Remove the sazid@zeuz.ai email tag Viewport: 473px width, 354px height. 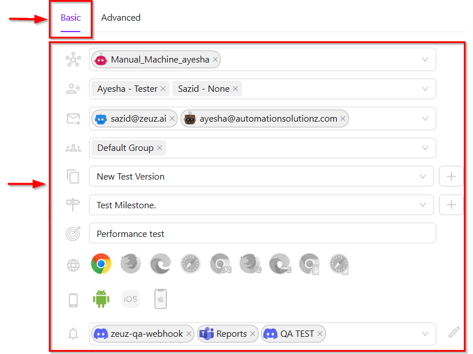pos(172,119)
